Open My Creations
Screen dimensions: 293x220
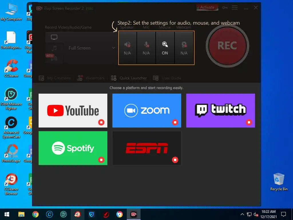pyautogui.click(x=55, y=78)
